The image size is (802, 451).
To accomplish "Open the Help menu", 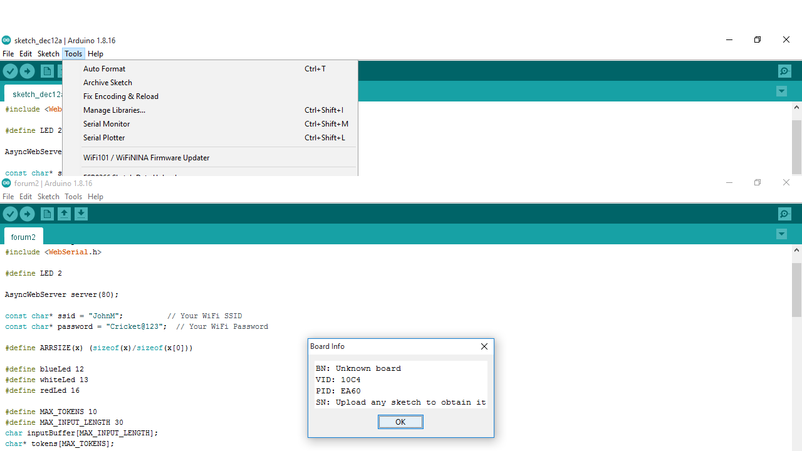I will [95, 53].
